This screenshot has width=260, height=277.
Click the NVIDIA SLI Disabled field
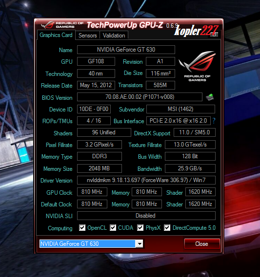146,216
